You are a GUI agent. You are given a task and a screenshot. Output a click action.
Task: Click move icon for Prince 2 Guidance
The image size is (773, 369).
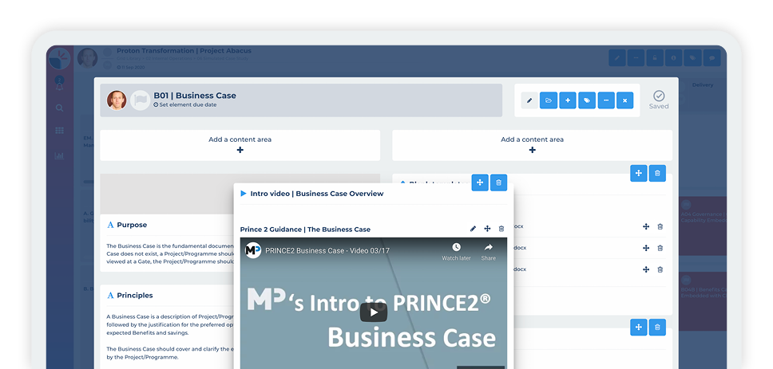[487, 229]
